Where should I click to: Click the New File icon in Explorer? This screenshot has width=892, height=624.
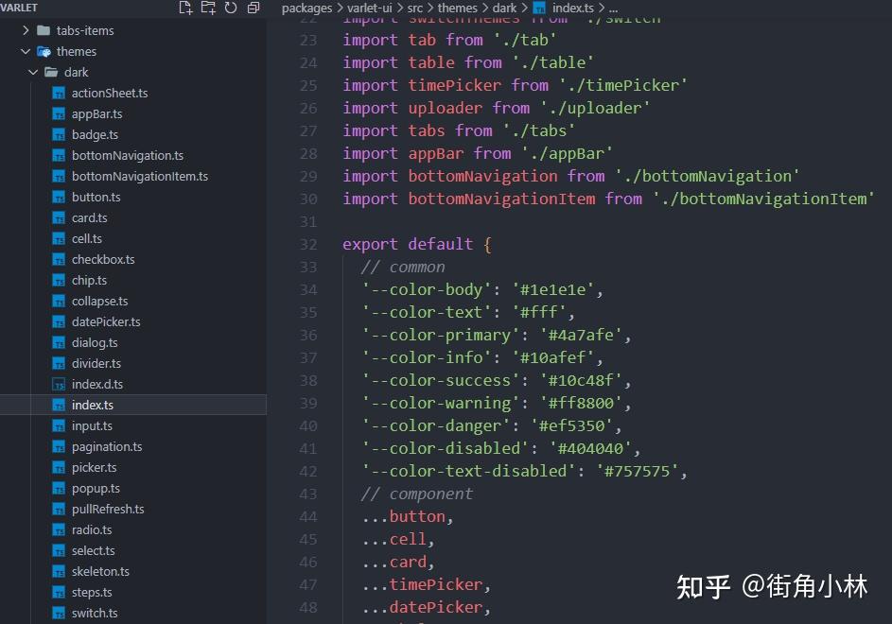click(x=185, y=8)
